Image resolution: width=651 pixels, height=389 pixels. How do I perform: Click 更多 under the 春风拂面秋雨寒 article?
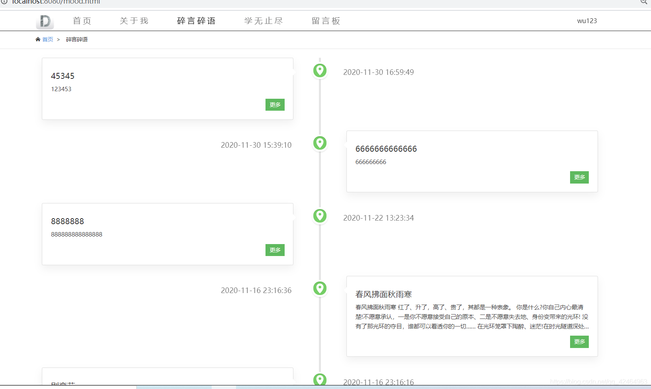[x=579, y=341]
